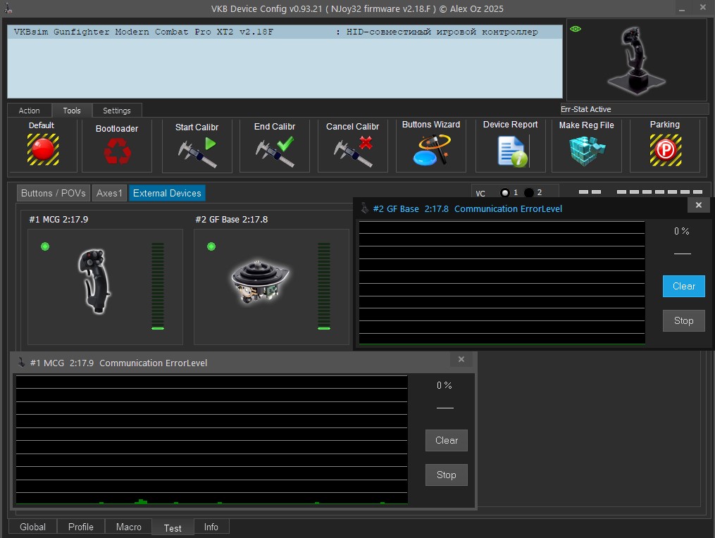Screen dimensions: 715x538
Task: Click the joystick device image at top right
Action: pos(636,61)
